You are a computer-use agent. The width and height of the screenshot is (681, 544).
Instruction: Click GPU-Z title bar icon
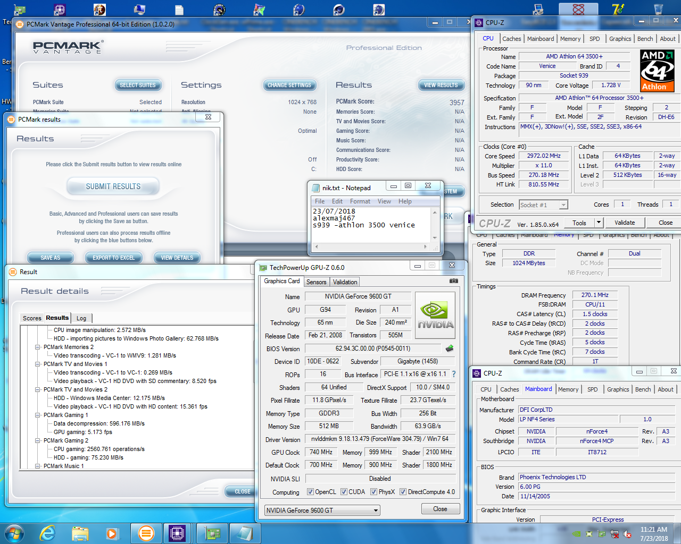[263, 267]
